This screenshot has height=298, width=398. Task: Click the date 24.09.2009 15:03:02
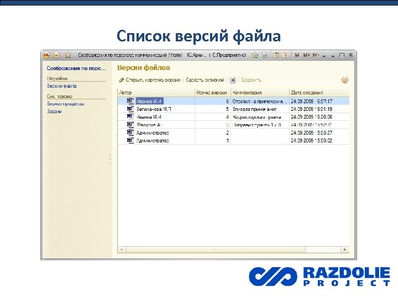[311, 141]
